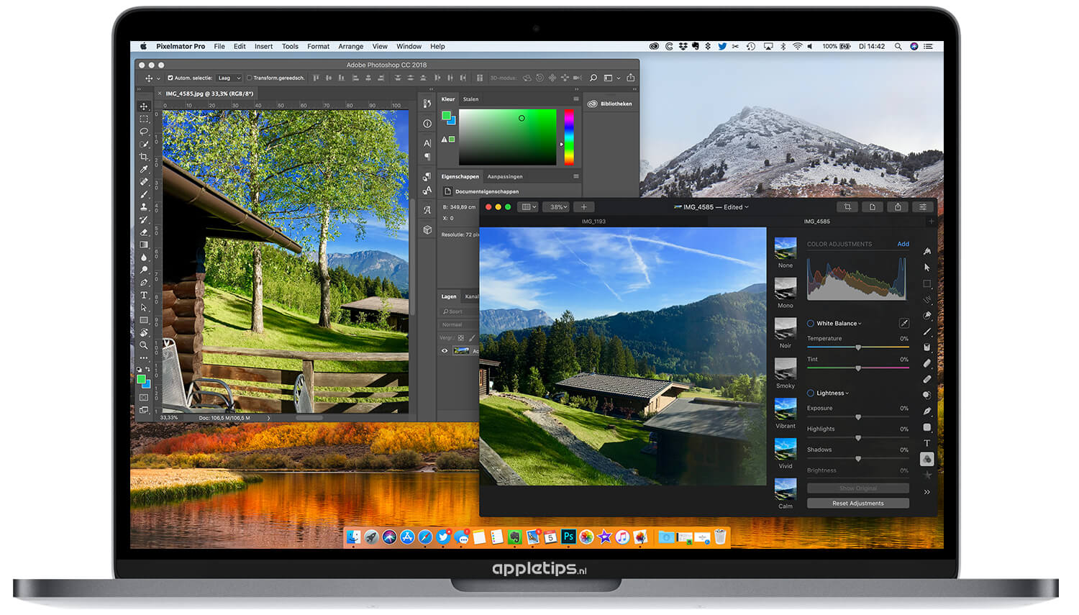1079x615 pixels.
Task: Open the Laag dropdown in options bar
Action: pyautogui.click(x=229, y=78)
